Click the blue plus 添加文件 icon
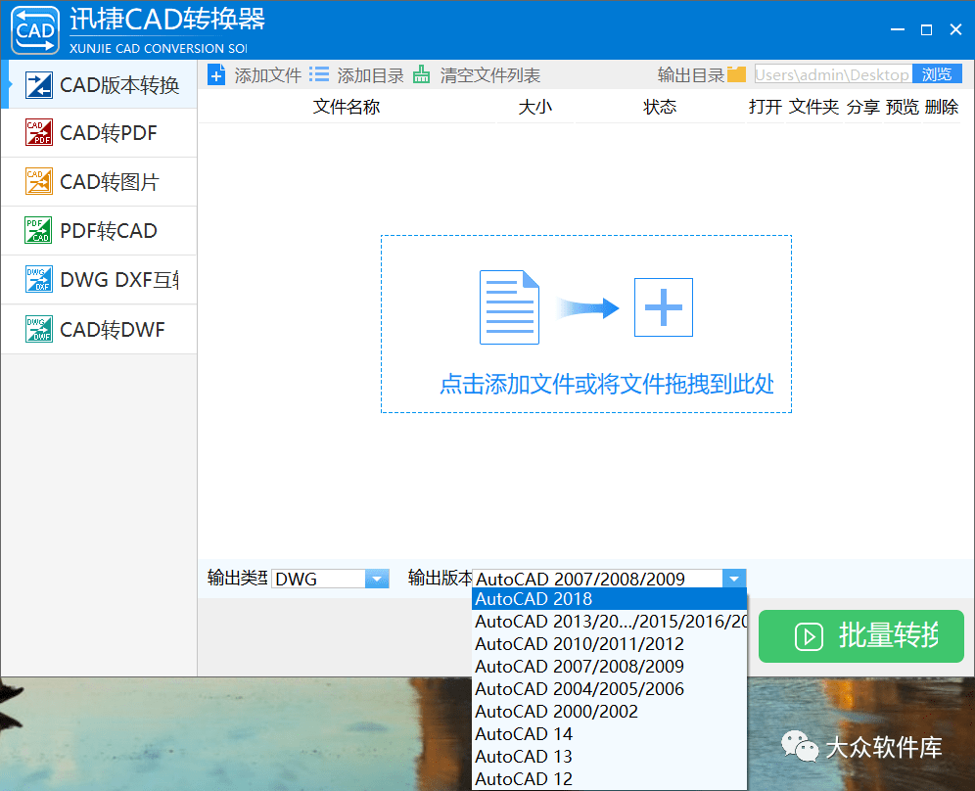The image size is (975, 791). click(216, 75)
